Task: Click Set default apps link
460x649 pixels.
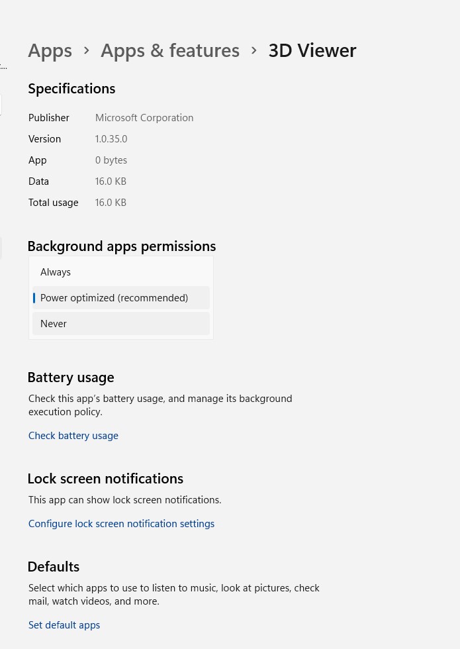Action: coord(64,625)
